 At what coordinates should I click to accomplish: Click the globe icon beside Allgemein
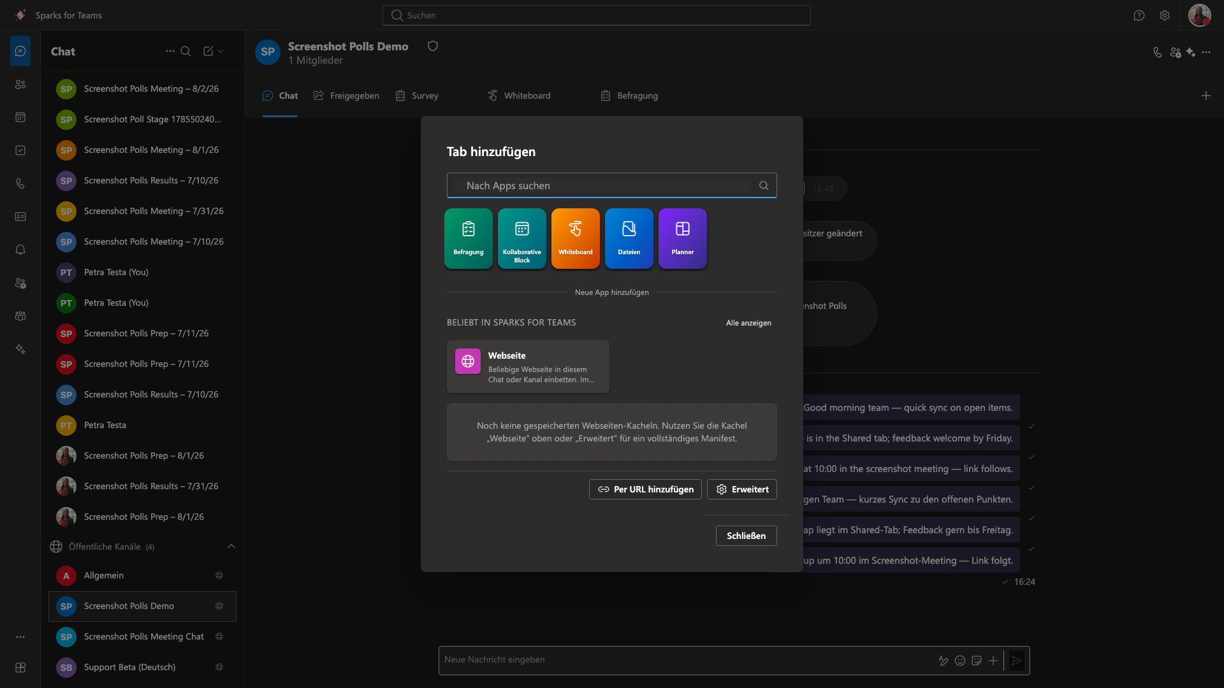(x=219, y=575)
